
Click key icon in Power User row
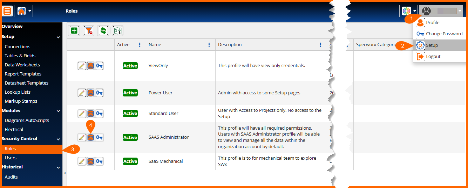point(100,93)
